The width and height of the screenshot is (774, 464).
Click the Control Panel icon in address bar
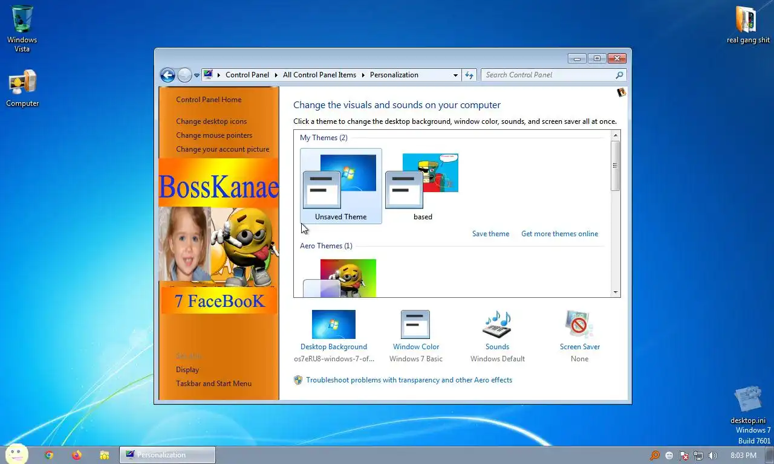click(x=208, y=75)
